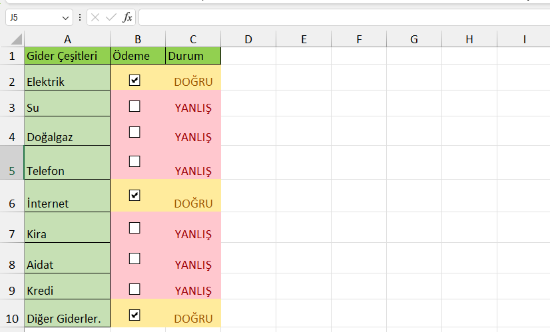The height and width of the screenshot is (332, 550).
Task: Select column D header
Action: click(x=248, y=40)
